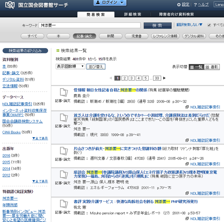Click the settings gear icon (設定)
Viewport: 224px width, 222px height.
click(179, 5)
